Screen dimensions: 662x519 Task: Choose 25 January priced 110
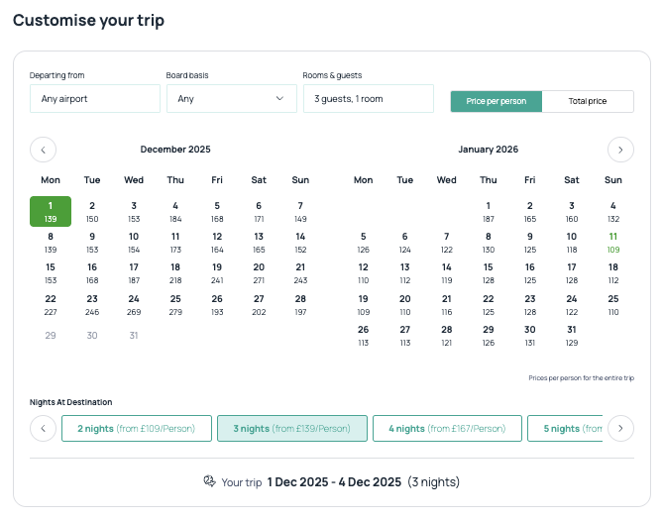pos(613,305)
